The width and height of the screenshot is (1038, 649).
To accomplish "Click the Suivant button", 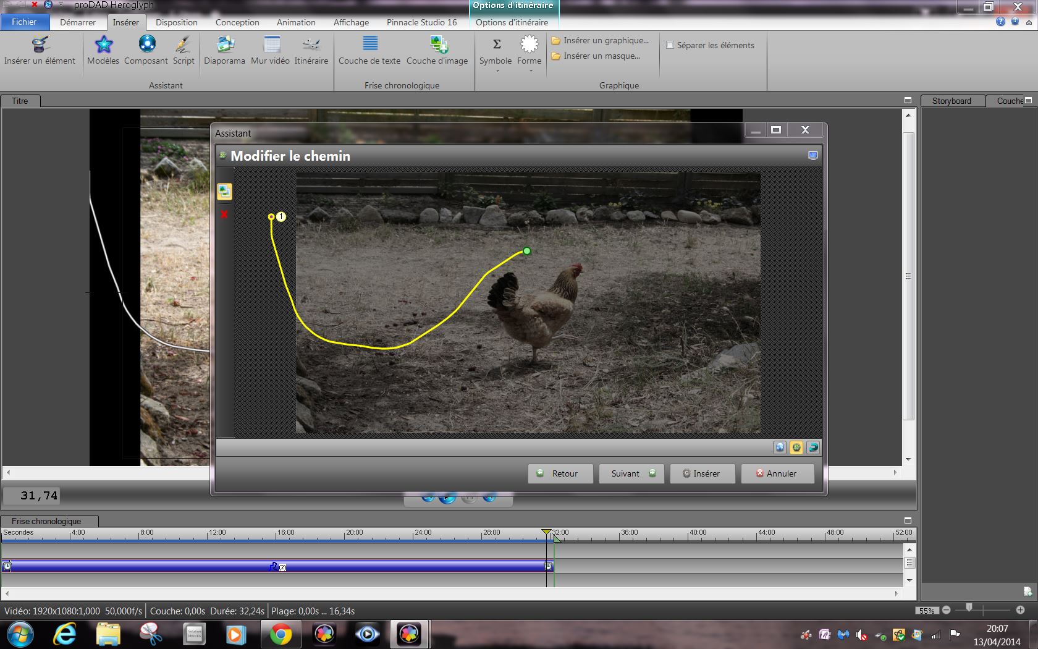I will click(631, 473).
